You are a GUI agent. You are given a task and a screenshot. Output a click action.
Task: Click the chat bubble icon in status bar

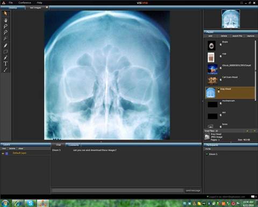click(x=253, y=197)
